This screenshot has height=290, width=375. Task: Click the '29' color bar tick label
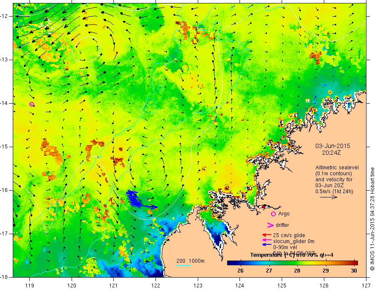pyautogui.click(x=326, y=271)
